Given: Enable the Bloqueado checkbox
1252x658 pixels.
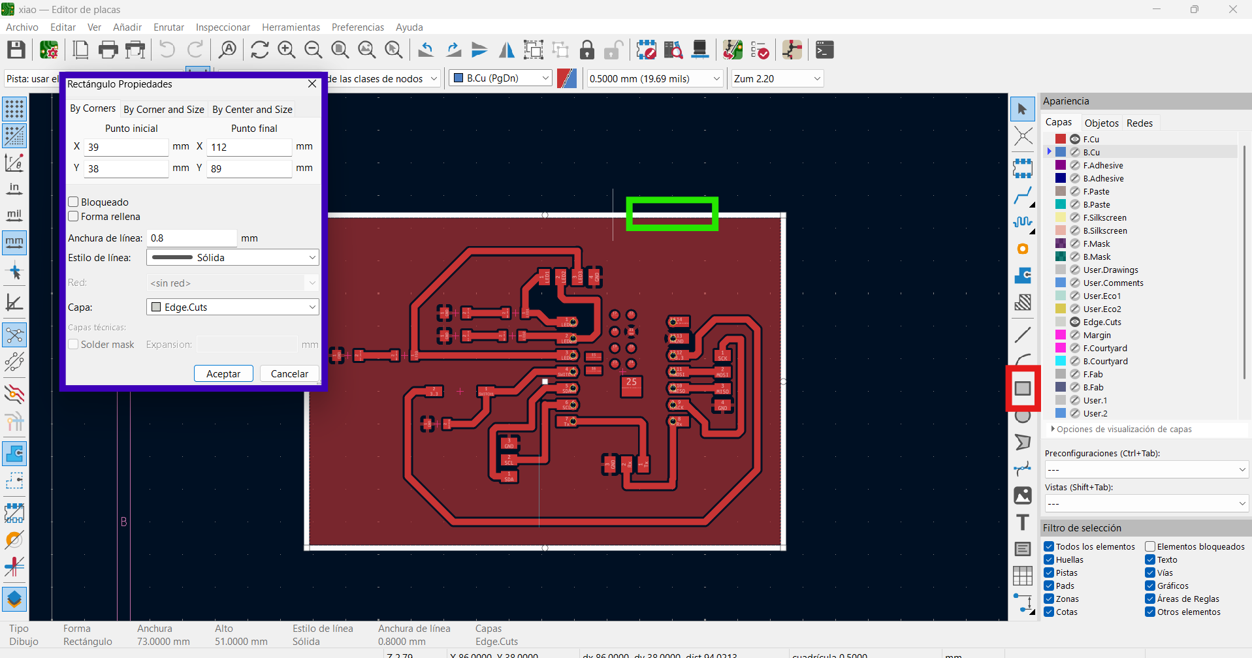Looking at the screenshot, I should (73, 202).
